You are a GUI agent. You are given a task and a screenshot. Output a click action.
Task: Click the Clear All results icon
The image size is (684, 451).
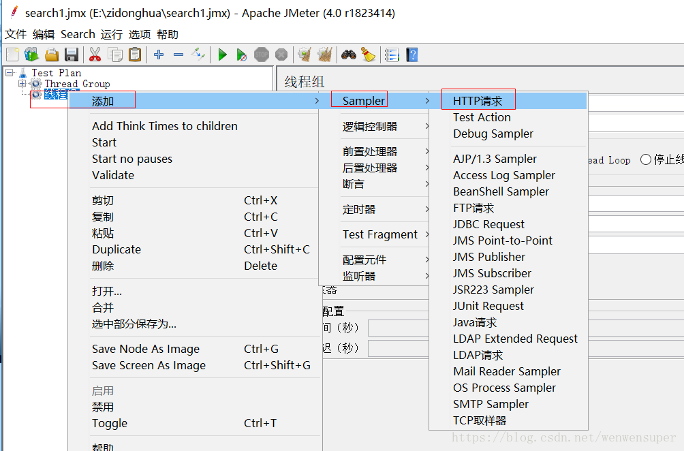tap(324, 55)
